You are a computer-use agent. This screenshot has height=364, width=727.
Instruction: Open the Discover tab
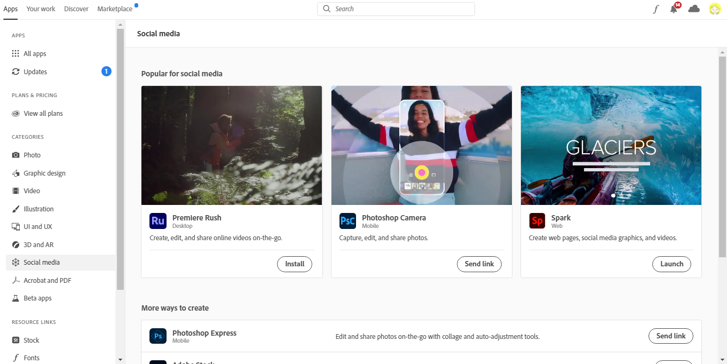coord(76,9)
